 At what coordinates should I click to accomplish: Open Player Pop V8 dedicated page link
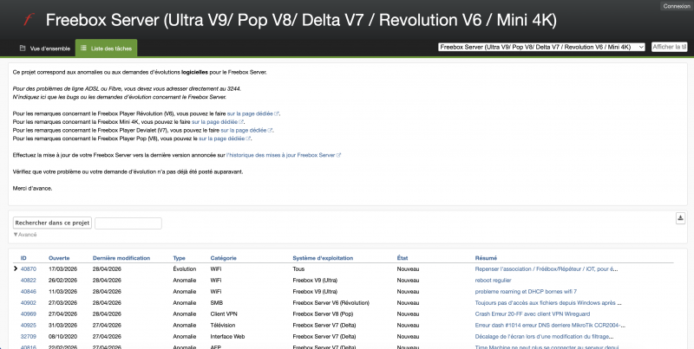[x=225, y=139]
